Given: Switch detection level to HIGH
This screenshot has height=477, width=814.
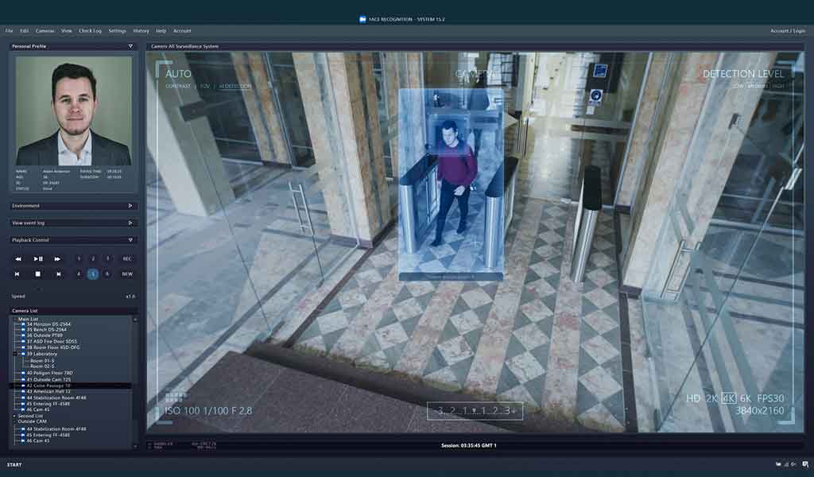Looking at the screenshot, I should 779,85.
